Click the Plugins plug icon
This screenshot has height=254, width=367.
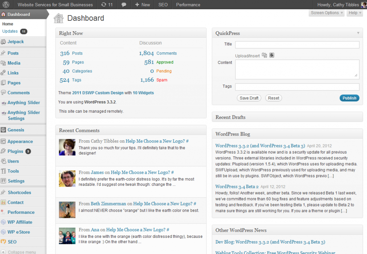[x=3, y=151]
